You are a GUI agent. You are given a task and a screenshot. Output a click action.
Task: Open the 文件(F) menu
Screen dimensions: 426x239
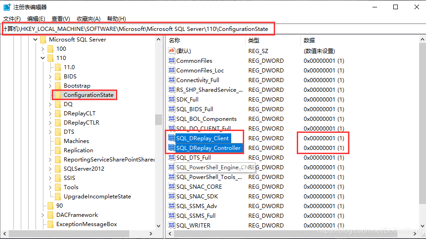[x=12, y=19]
